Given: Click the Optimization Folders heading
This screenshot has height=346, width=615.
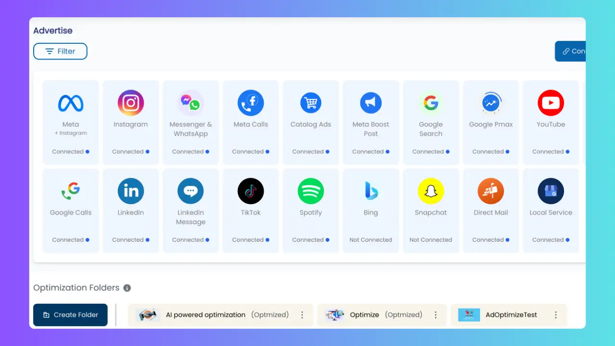Looking at the screenshot, I should pos(76,288).
